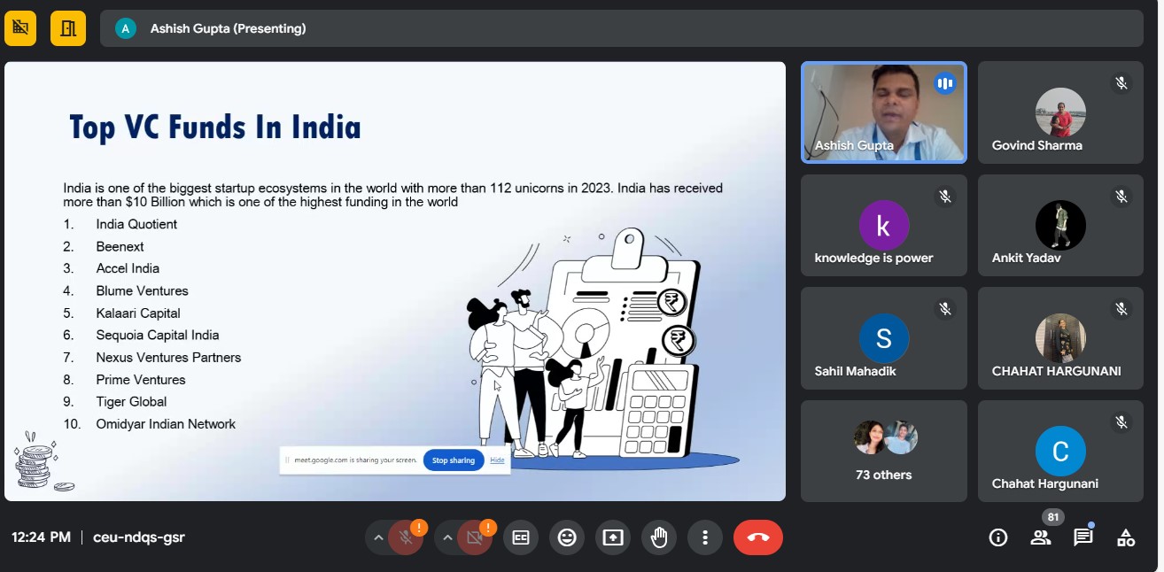Open emoji reactions
The image size is (1164, 572).
point(567,537)
